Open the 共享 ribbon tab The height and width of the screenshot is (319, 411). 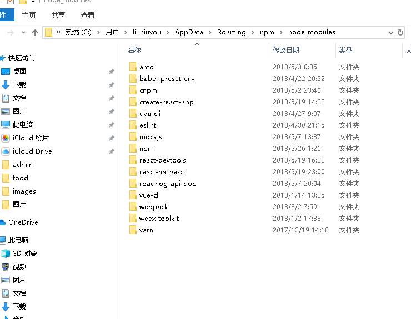[x=58, y=15]
